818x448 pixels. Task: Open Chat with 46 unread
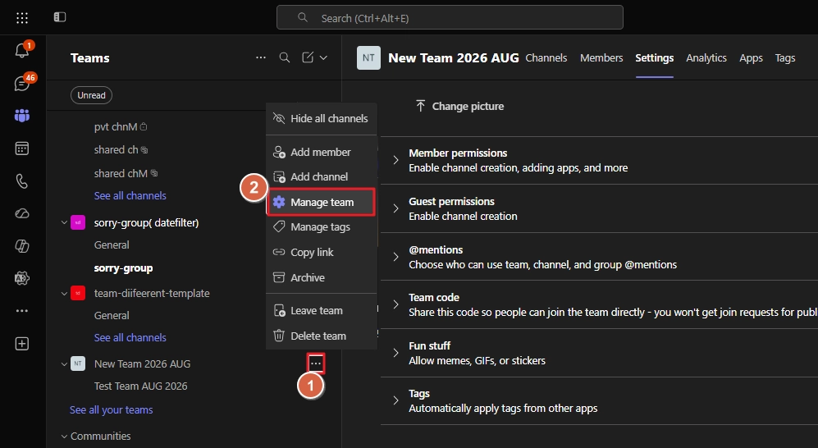tap(22, 83)
